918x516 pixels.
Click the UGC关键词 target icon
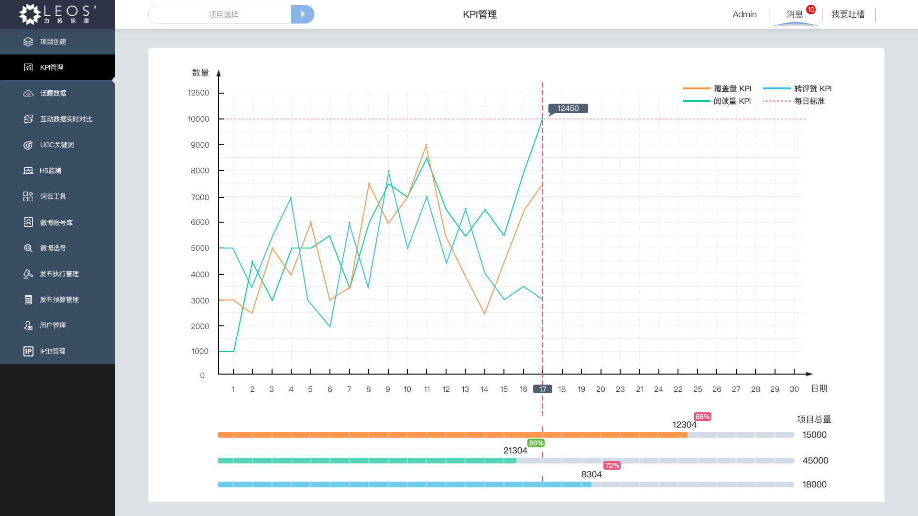click(x=28, y=145)
